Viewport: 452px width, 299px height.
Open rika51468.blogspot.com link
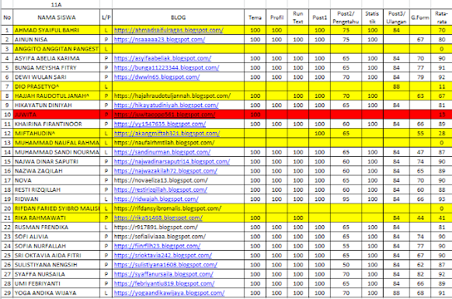click(x=158, y=217)
